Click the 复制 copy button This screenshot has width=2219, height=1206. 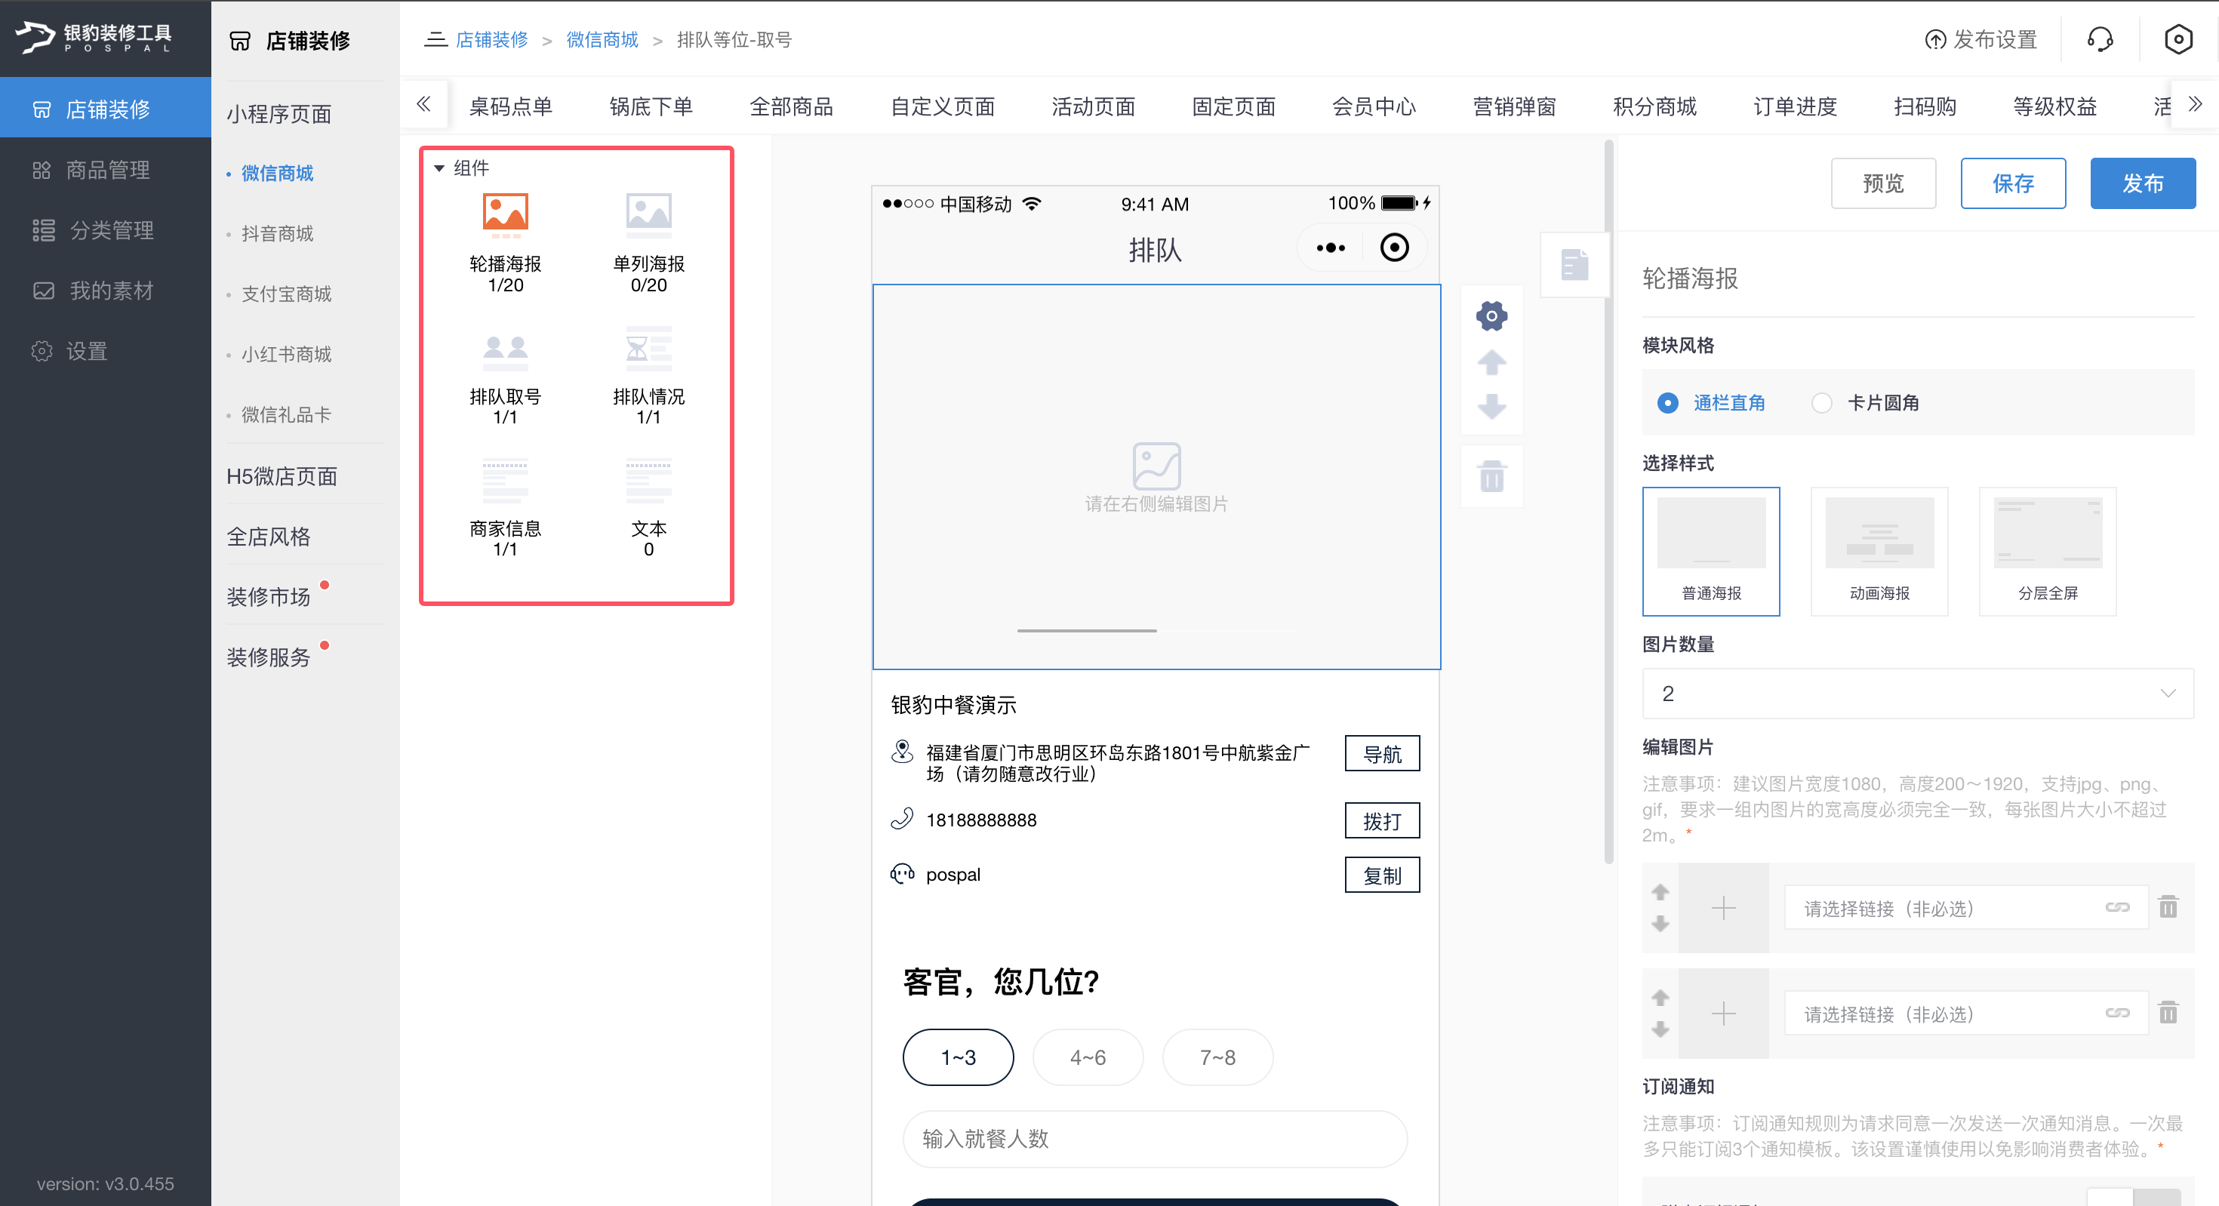[1382, 875]
